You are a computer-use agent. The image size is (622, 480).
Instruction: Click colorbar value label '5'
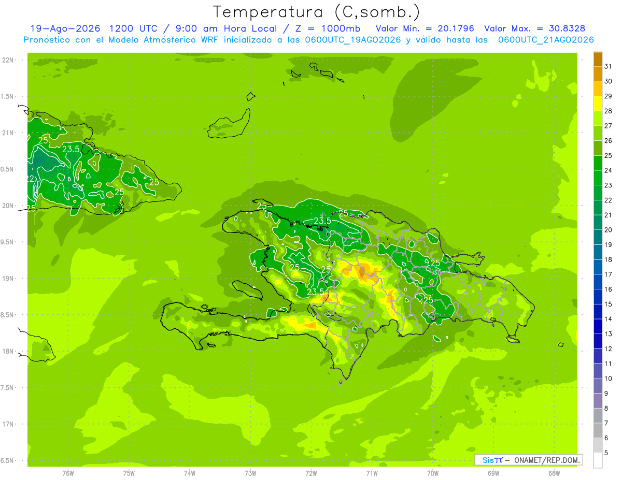(606, 453)
